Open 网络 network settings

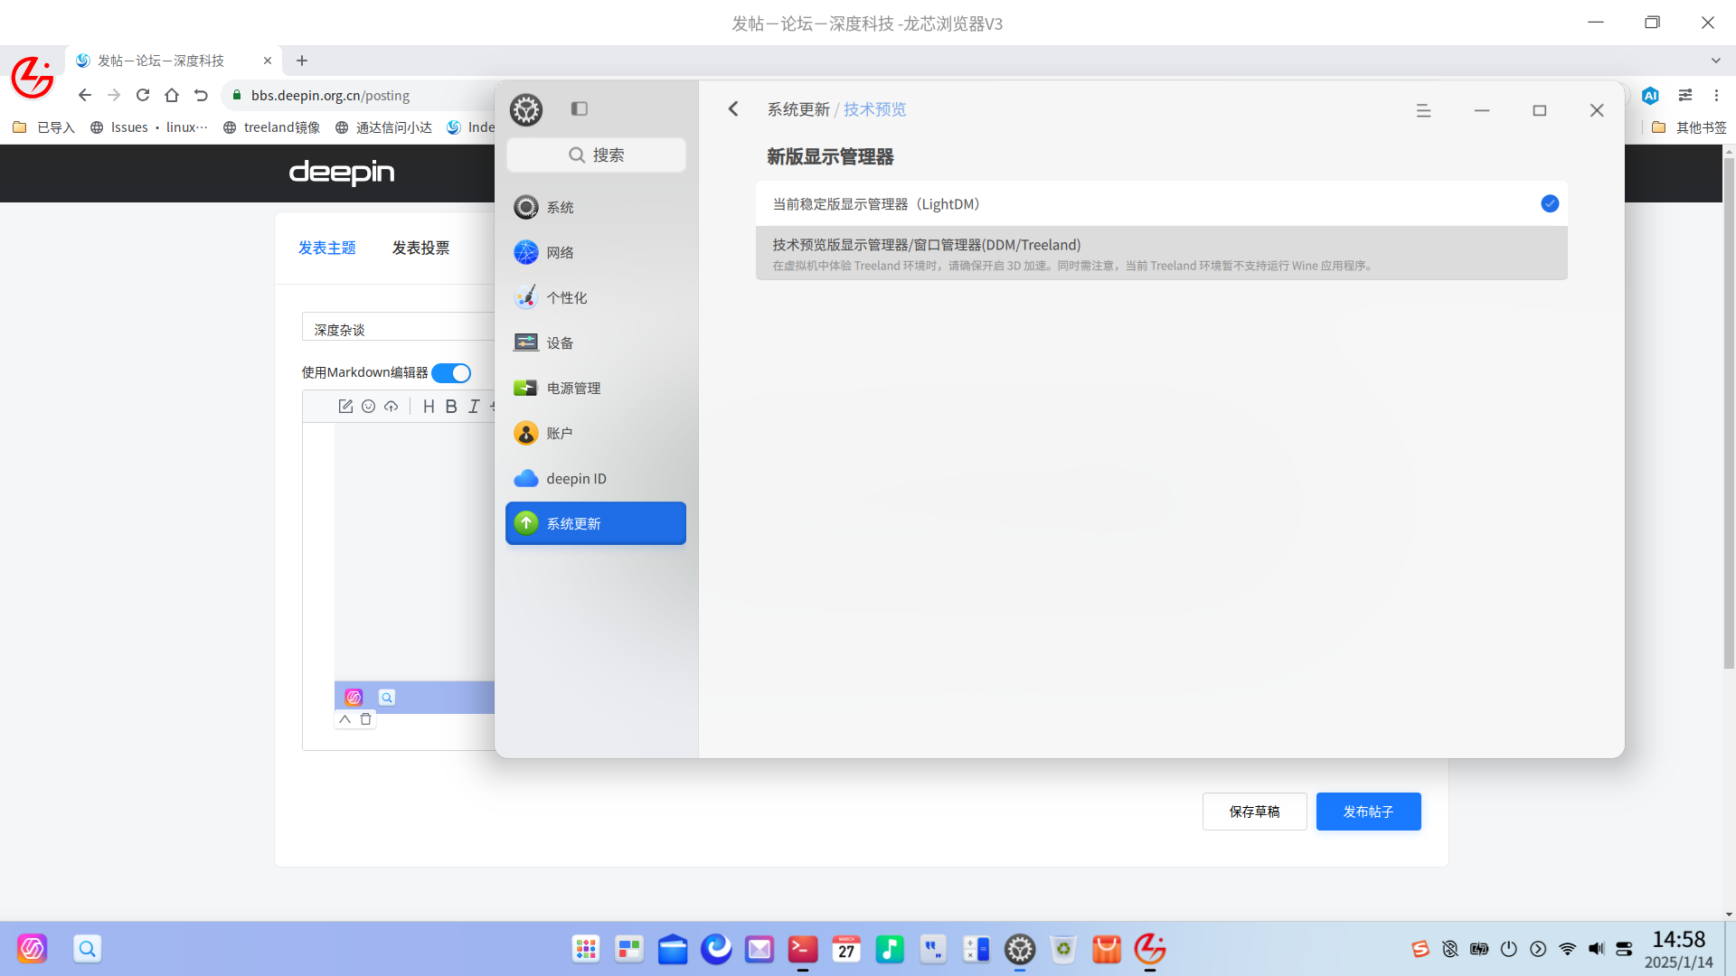coord(595,252)
